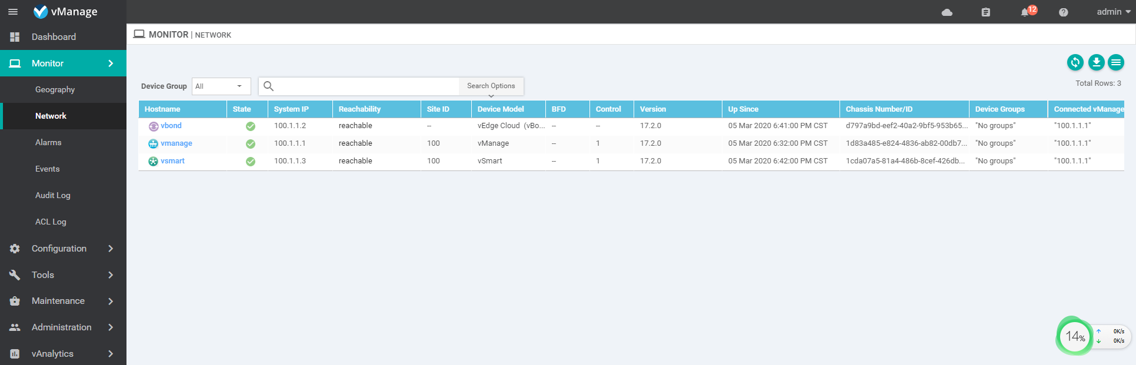Click the search magnifier icon
This screenshot has height=365, width=1136.
268,86
